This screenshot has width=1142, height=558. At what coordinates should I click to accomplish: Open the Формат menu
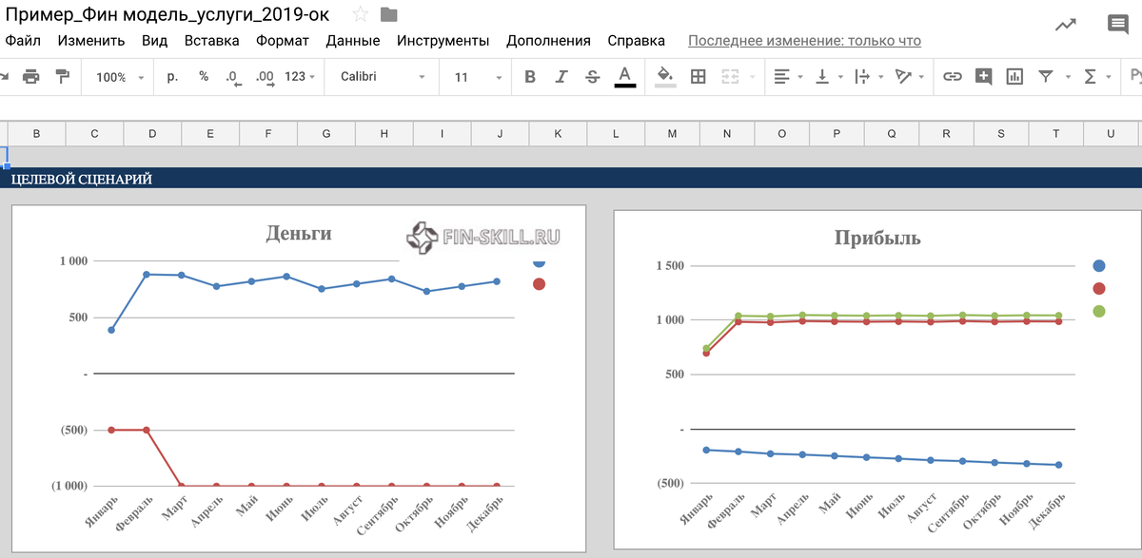[x=283, y=41]
